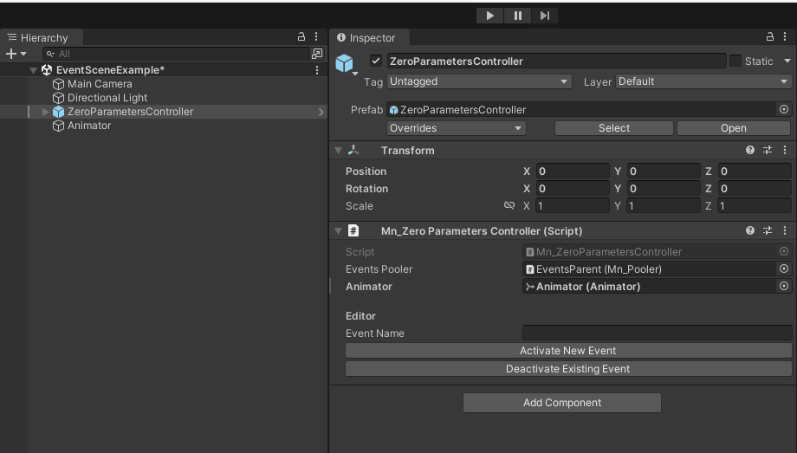
Task: Edit Rotation Z field
Action: pos(755,189)
